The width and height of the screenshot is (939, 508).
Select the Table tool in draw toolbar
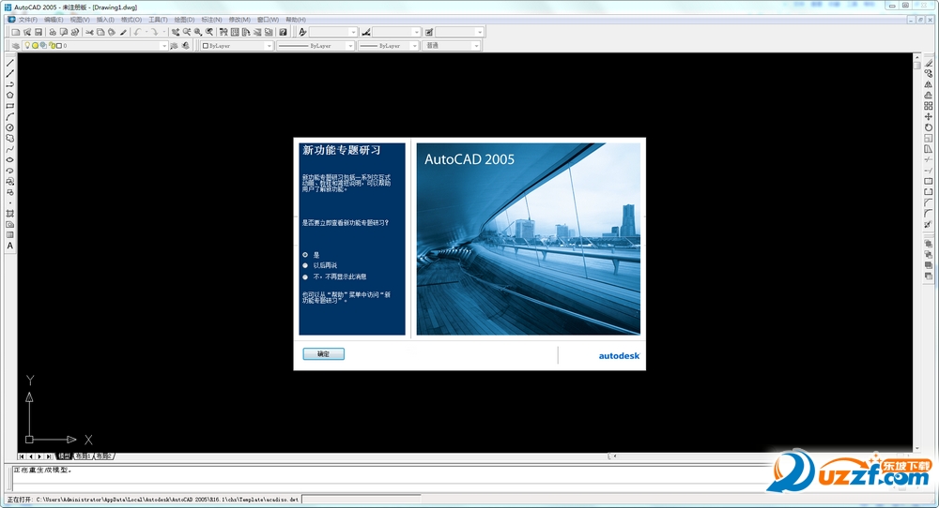pos(10,235)
